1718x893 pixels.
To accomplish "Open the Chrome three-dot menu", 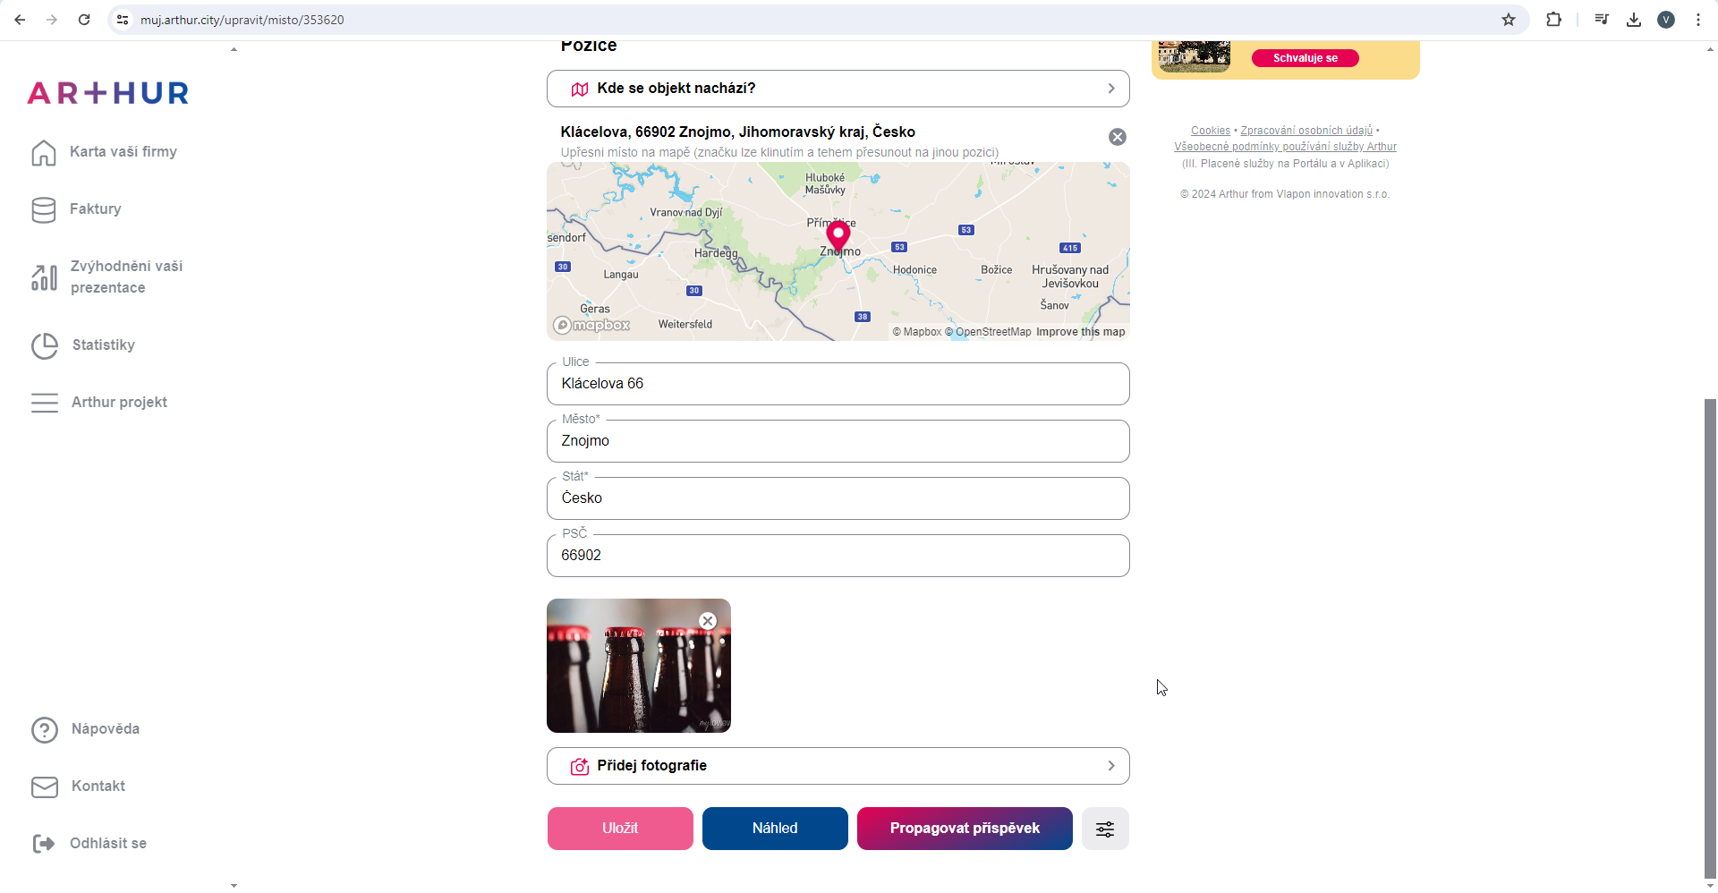I will [x=1698, y=20].
